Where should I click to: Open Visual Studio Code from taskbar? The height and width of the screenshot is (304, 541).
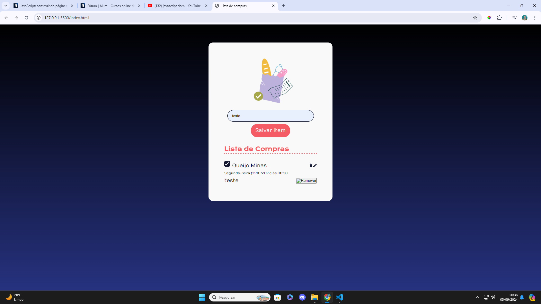pos(340,297)
